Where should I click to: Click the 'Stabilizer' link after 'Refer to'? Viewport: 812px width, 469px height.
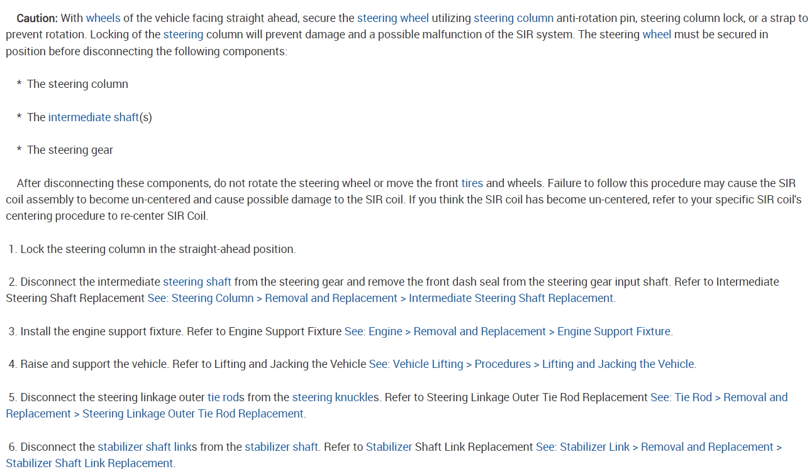click(x=388, y=447)
